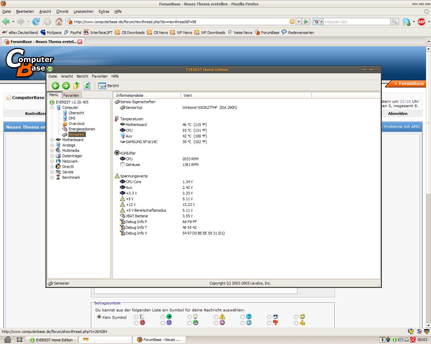
Task: Click Redewensarten bookmark
Action: (x=298, y=33)
